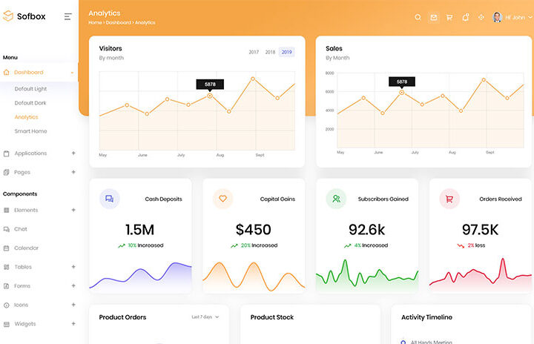Click the fullscreen target icon
The image size is (534, 344).
tap(481, 17)
